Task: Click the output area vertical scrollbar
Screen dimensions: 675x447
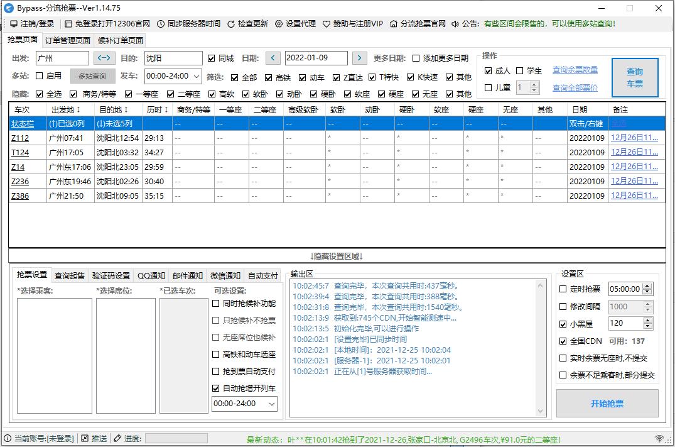Action: 540,348
